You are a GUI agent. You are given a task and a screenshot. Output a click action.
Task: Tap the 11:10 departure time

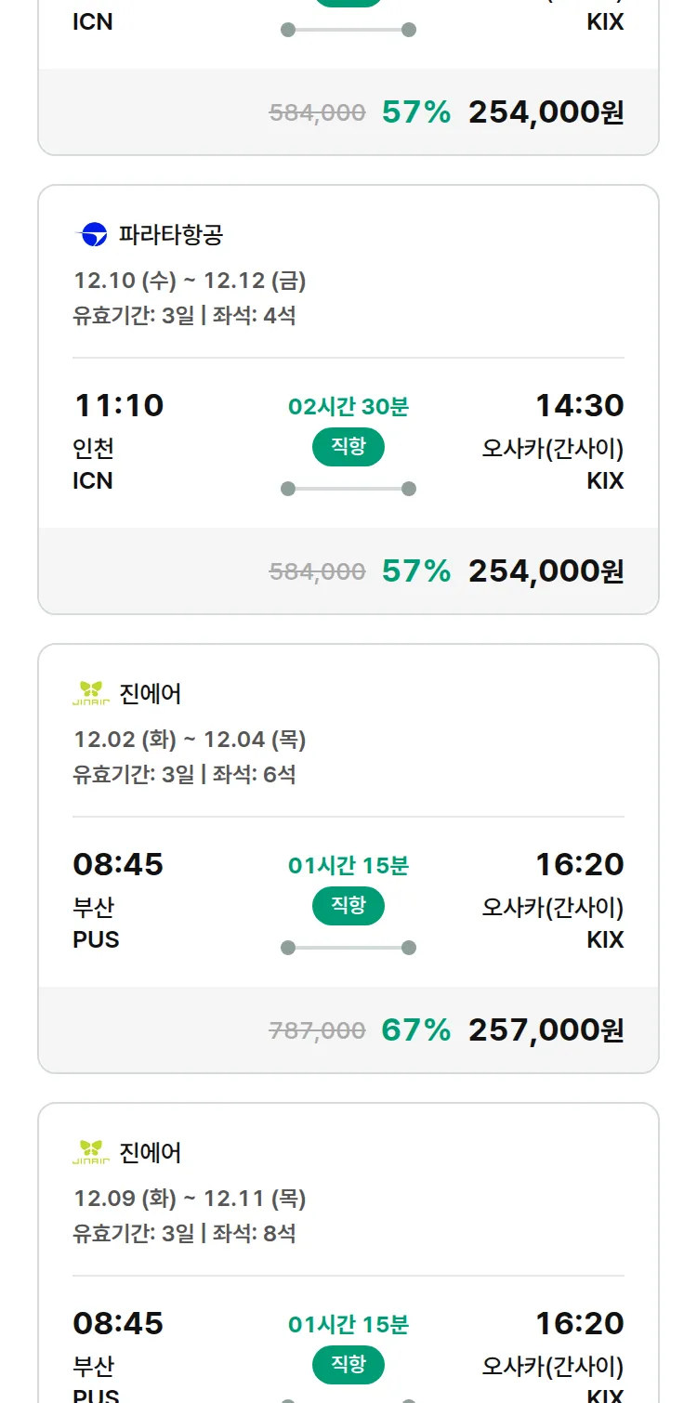tap(118, 405)
